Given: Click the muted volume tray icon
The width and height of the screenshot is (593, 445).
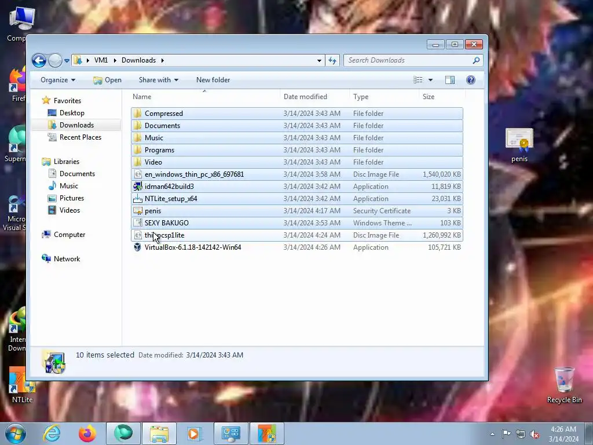Looking at the screenshot, I should (x=535, y=434).
